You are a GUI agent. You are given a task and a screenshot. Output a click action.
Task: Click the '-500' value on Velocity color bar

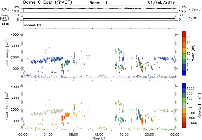[x=191, y=118]
